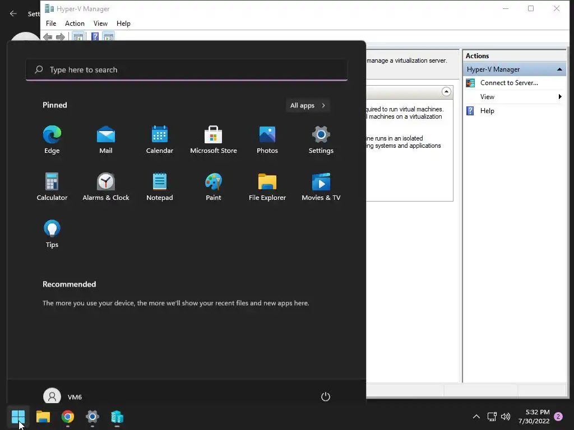Screen dimensions: 574x430
Task: Click the Back arrow in Hyper-V toolbar
Action: (x=48, y=36)
